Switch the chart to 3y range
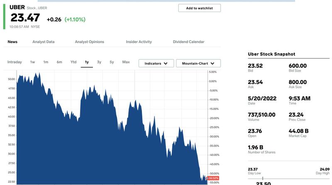This screenshot has width=332, height=185. (x=99, y=62)
